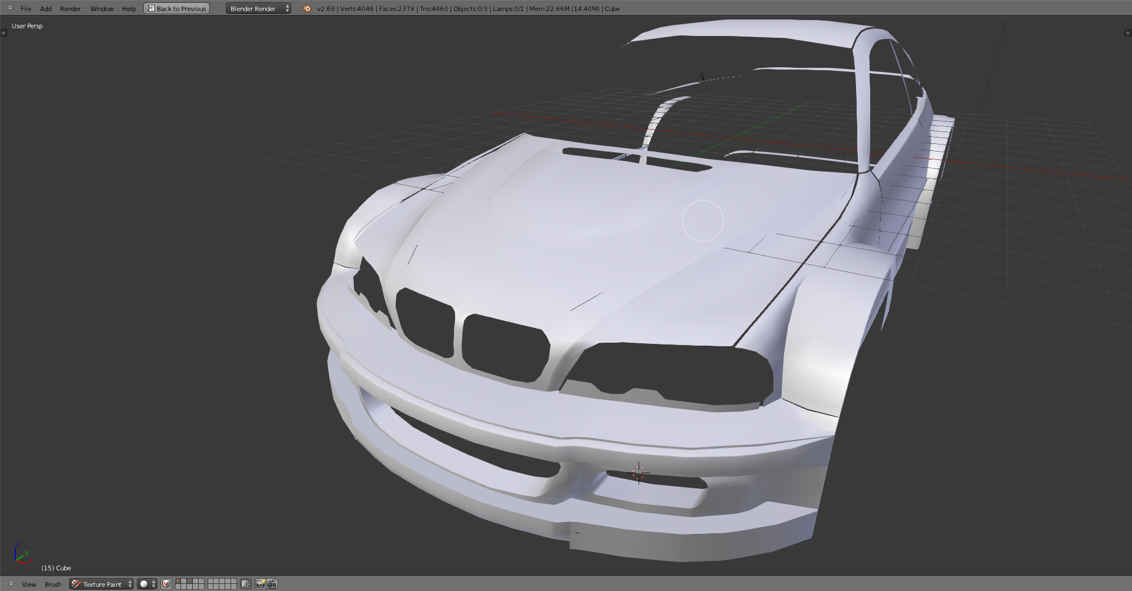Screen dimensions: 1132x591
Task: Toggle face selection masking icon
Action: coord(166,584)
